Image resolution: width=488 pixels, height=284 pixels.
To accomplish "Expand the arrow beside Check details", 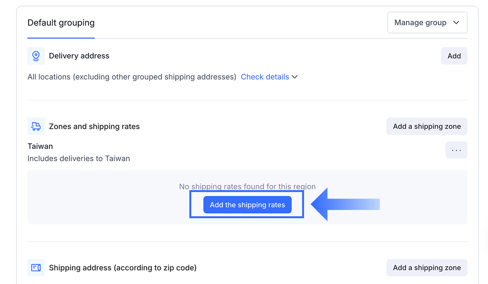I will pos(295,77).
